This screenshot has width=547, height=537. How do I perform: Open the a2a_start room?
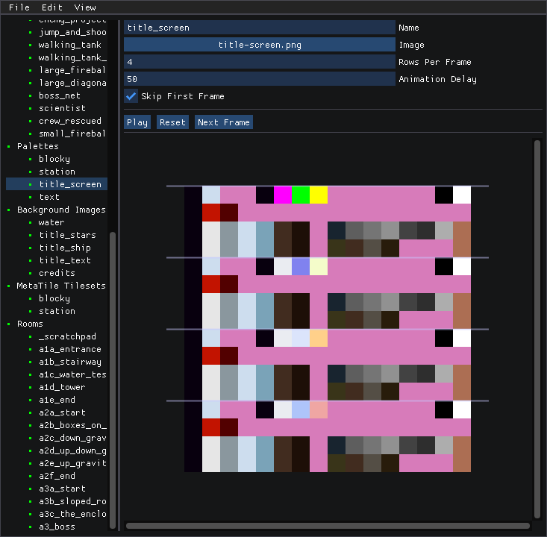(x=62, y=412)
